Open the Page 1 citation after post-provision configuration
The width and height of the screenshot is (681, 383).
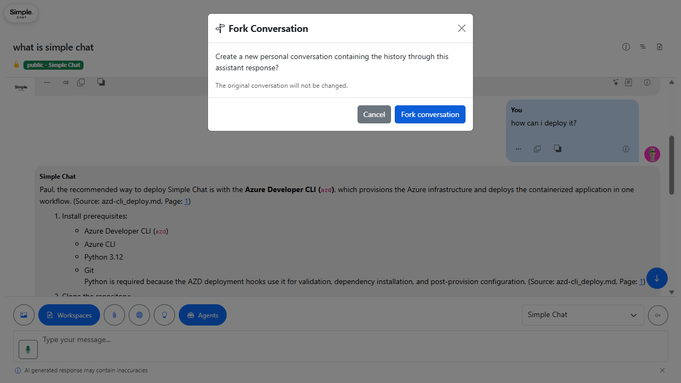tap(642, 281)
